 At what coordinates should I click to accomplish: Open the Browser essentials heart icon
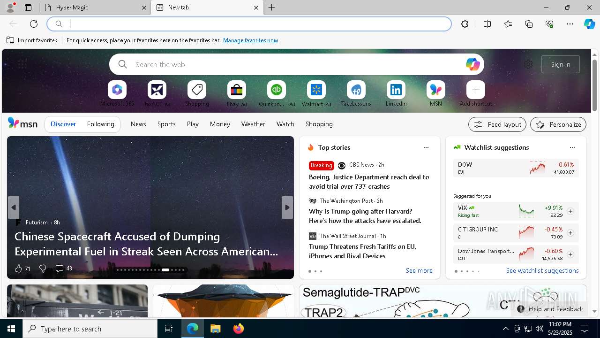(549, 24)
